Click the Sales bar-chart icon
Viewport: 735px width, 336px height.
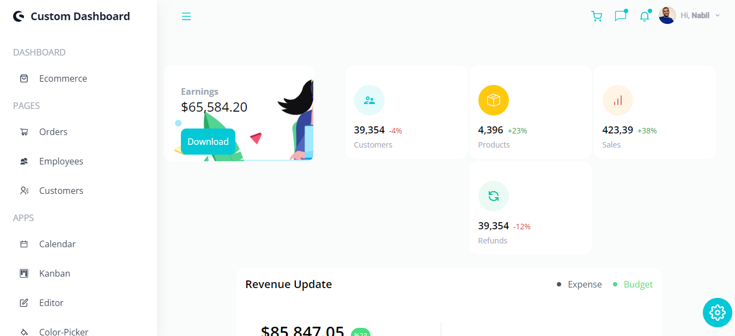click(618, 100)
